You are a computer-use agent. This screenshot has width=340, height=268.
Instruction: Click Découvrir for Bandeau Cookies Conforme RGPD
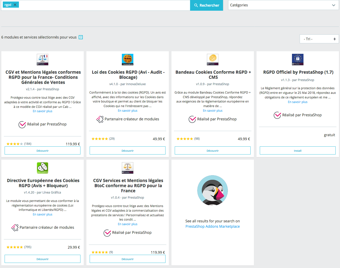(213, 151)
